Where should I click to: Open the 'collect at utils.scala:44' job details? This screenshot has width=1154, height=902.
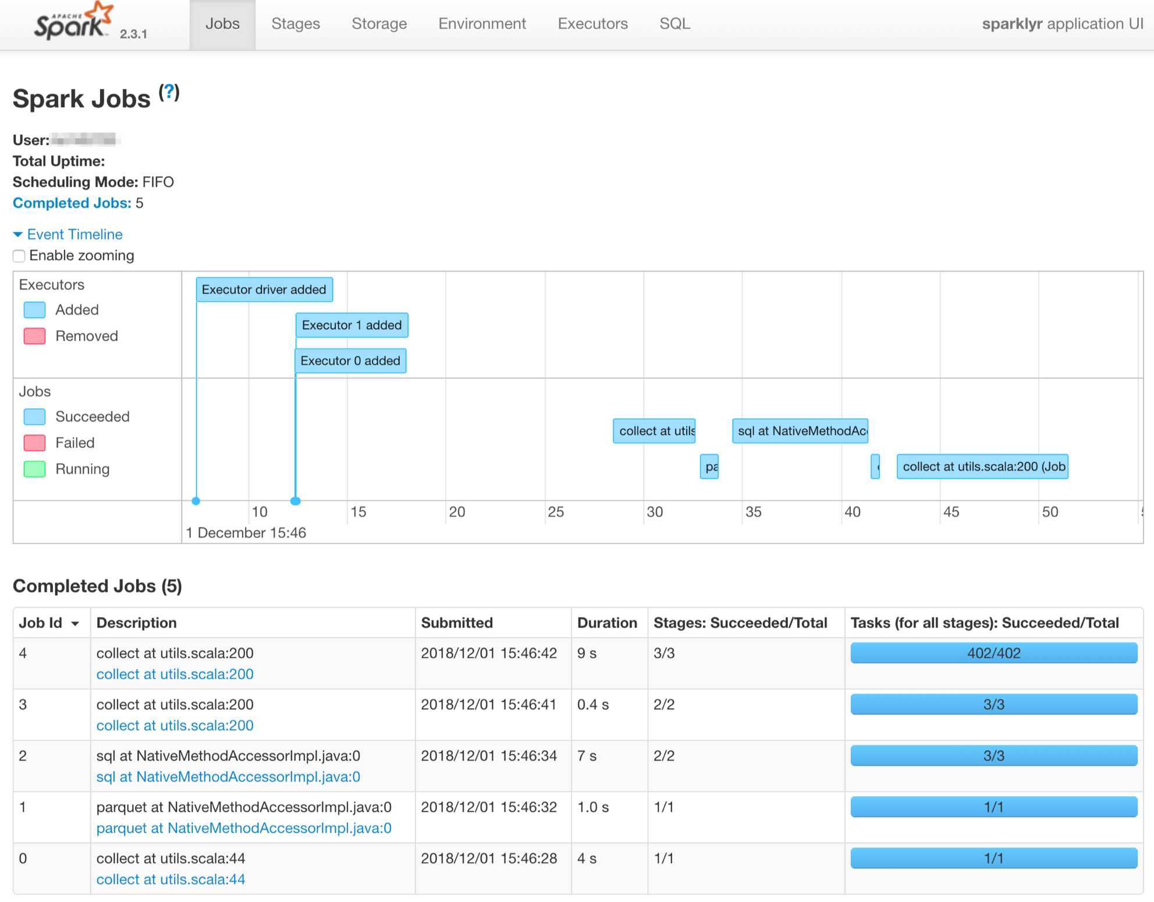tap(171, 879)
